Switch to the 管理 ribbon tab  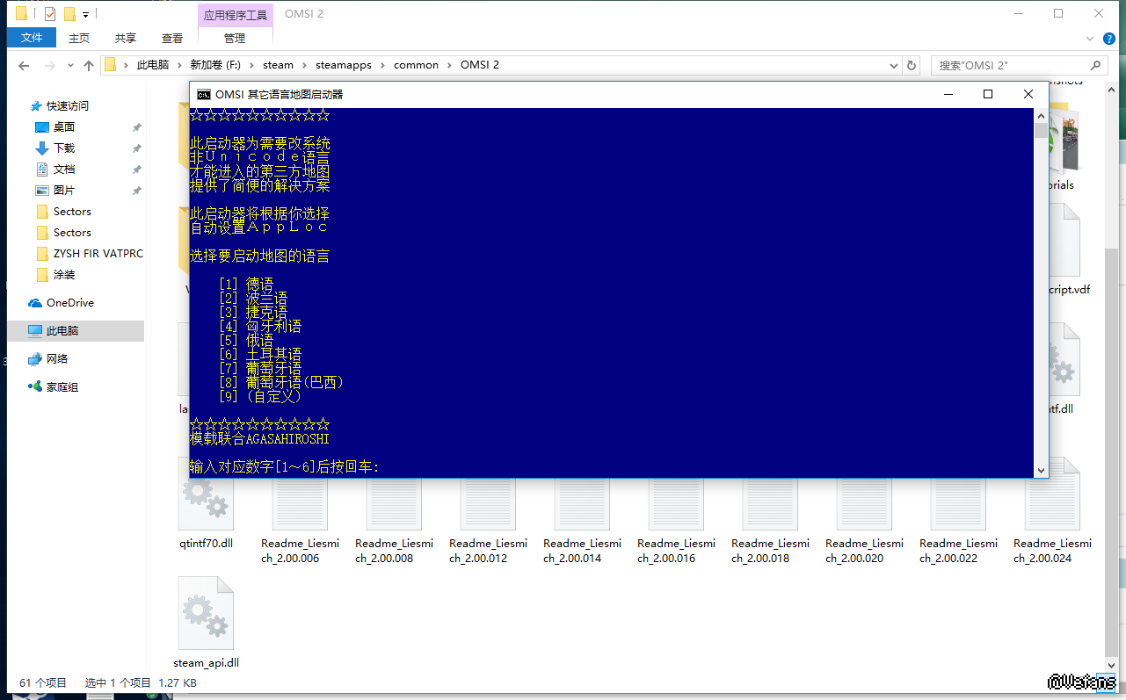[x=234, y=38]
